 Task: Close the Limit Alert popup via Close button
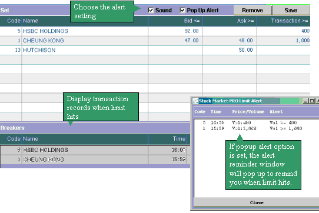pos(257,202)
